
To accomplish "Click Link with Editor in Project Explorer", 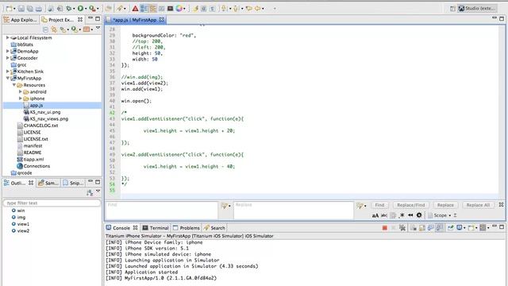I will [54, 29].
